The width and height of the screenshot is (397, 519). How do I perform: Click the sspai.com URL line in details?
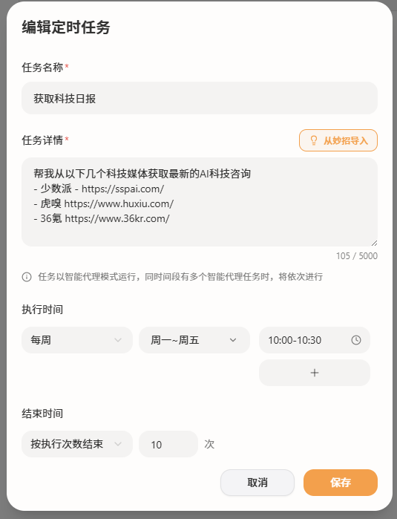point(99,189)
